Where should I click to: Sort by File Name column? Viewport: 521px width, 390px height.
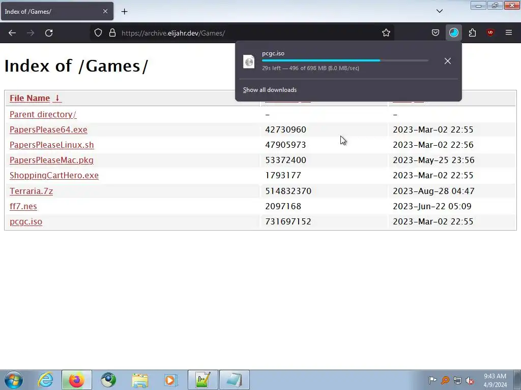[30, 98]
